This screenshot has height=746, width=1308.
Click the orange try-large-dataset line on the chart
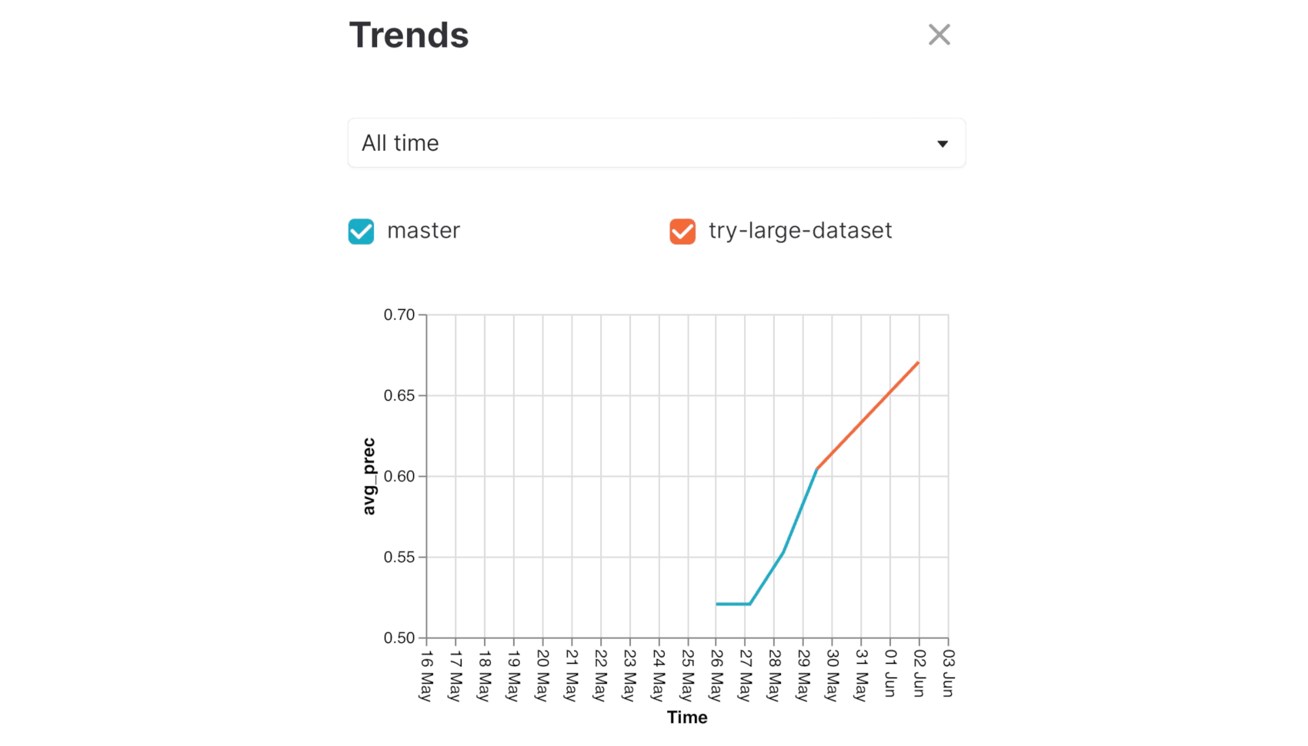coord(868,415)
